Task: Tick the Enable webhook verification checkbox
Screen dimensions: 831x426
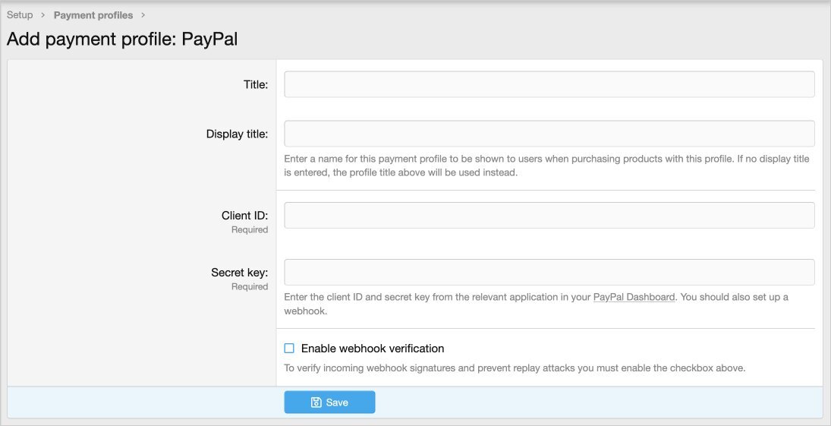Action: click(x=289, y=349)
